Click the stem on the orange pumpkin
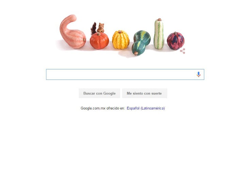 click(98, 34)
